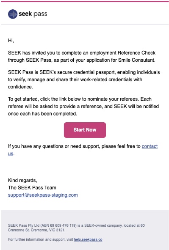Screen dimensions: 169x250
Task: Open the 'contact' support link
Action: tap(150, 146)
